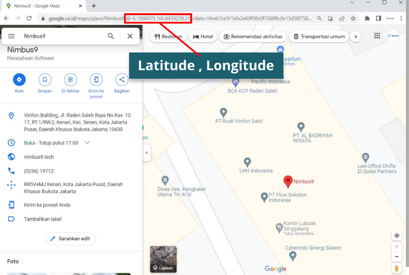Center map with my location button
409x275 pixels.
point(397,235)
